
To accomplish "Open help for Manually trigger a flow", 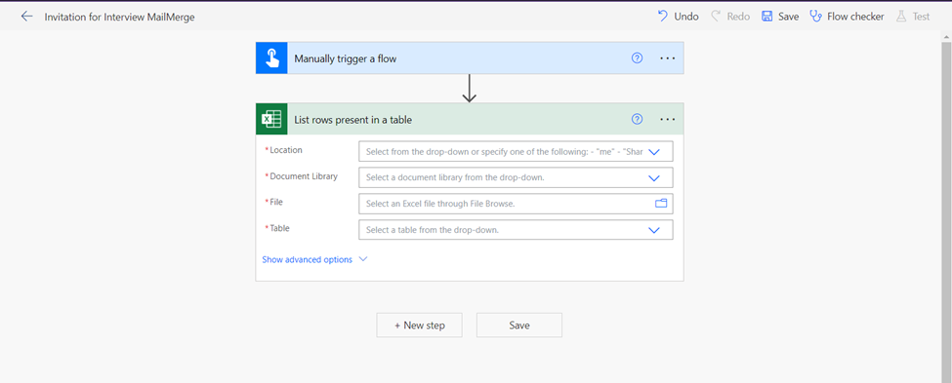I will tap(637, 58).
